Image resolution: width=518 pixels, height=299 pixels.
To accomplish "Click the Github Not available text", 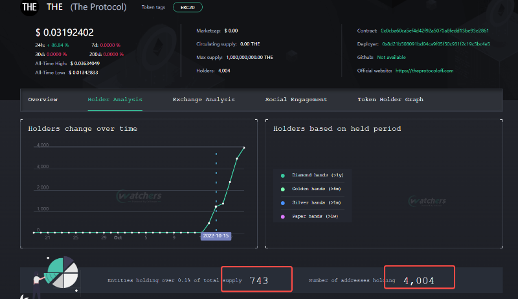I will pos(392,57).
